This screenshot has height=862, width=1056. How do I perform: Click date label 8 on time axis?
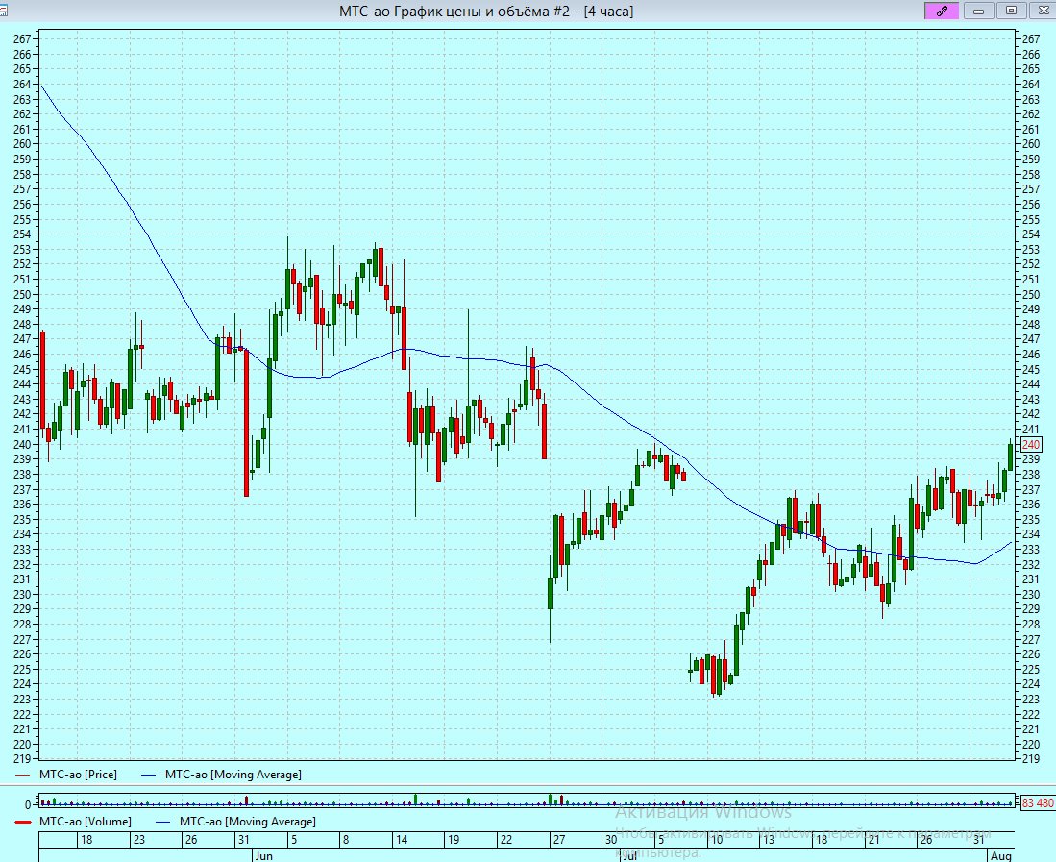tap(346, 840)
